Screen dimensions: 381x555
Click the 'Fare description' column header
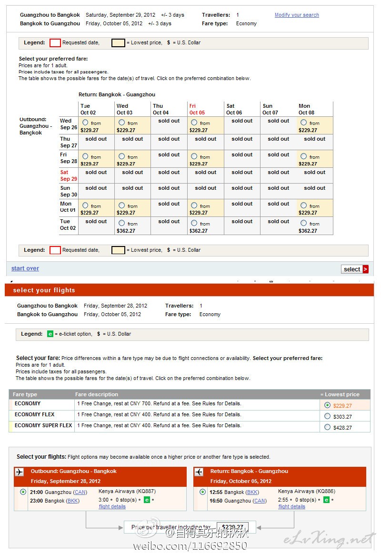pos(97,394)
